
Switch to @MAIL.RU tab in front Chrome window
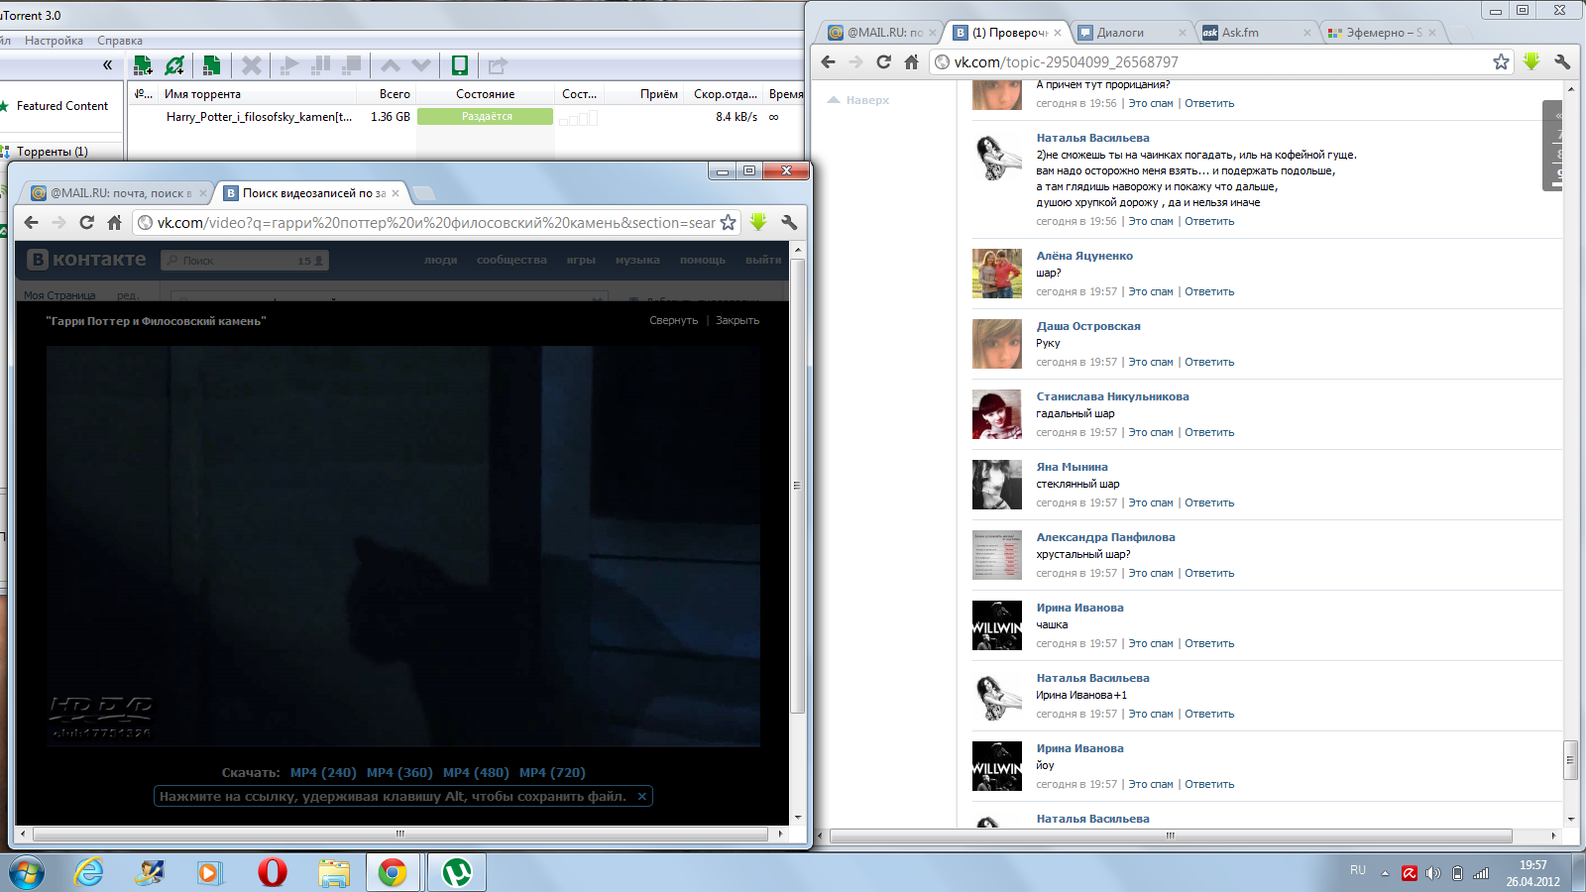[x=119, y=193]
